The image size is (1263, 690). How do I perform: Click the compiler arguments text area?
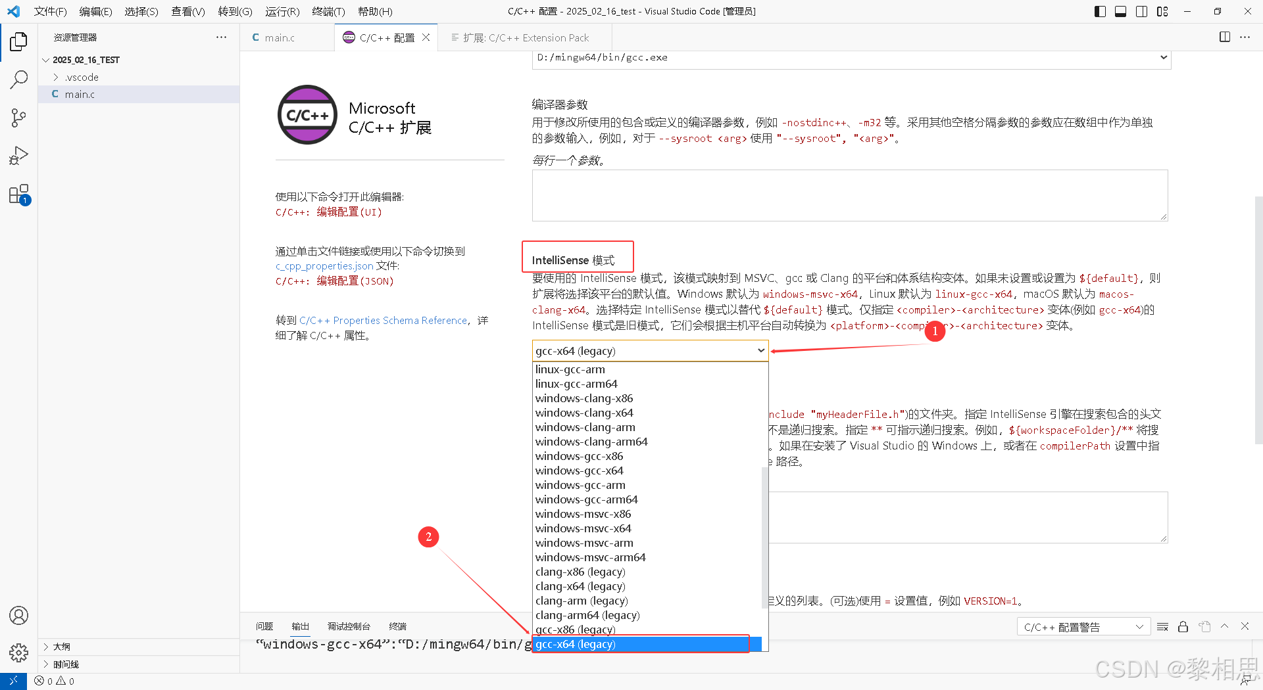click(850, 195)
